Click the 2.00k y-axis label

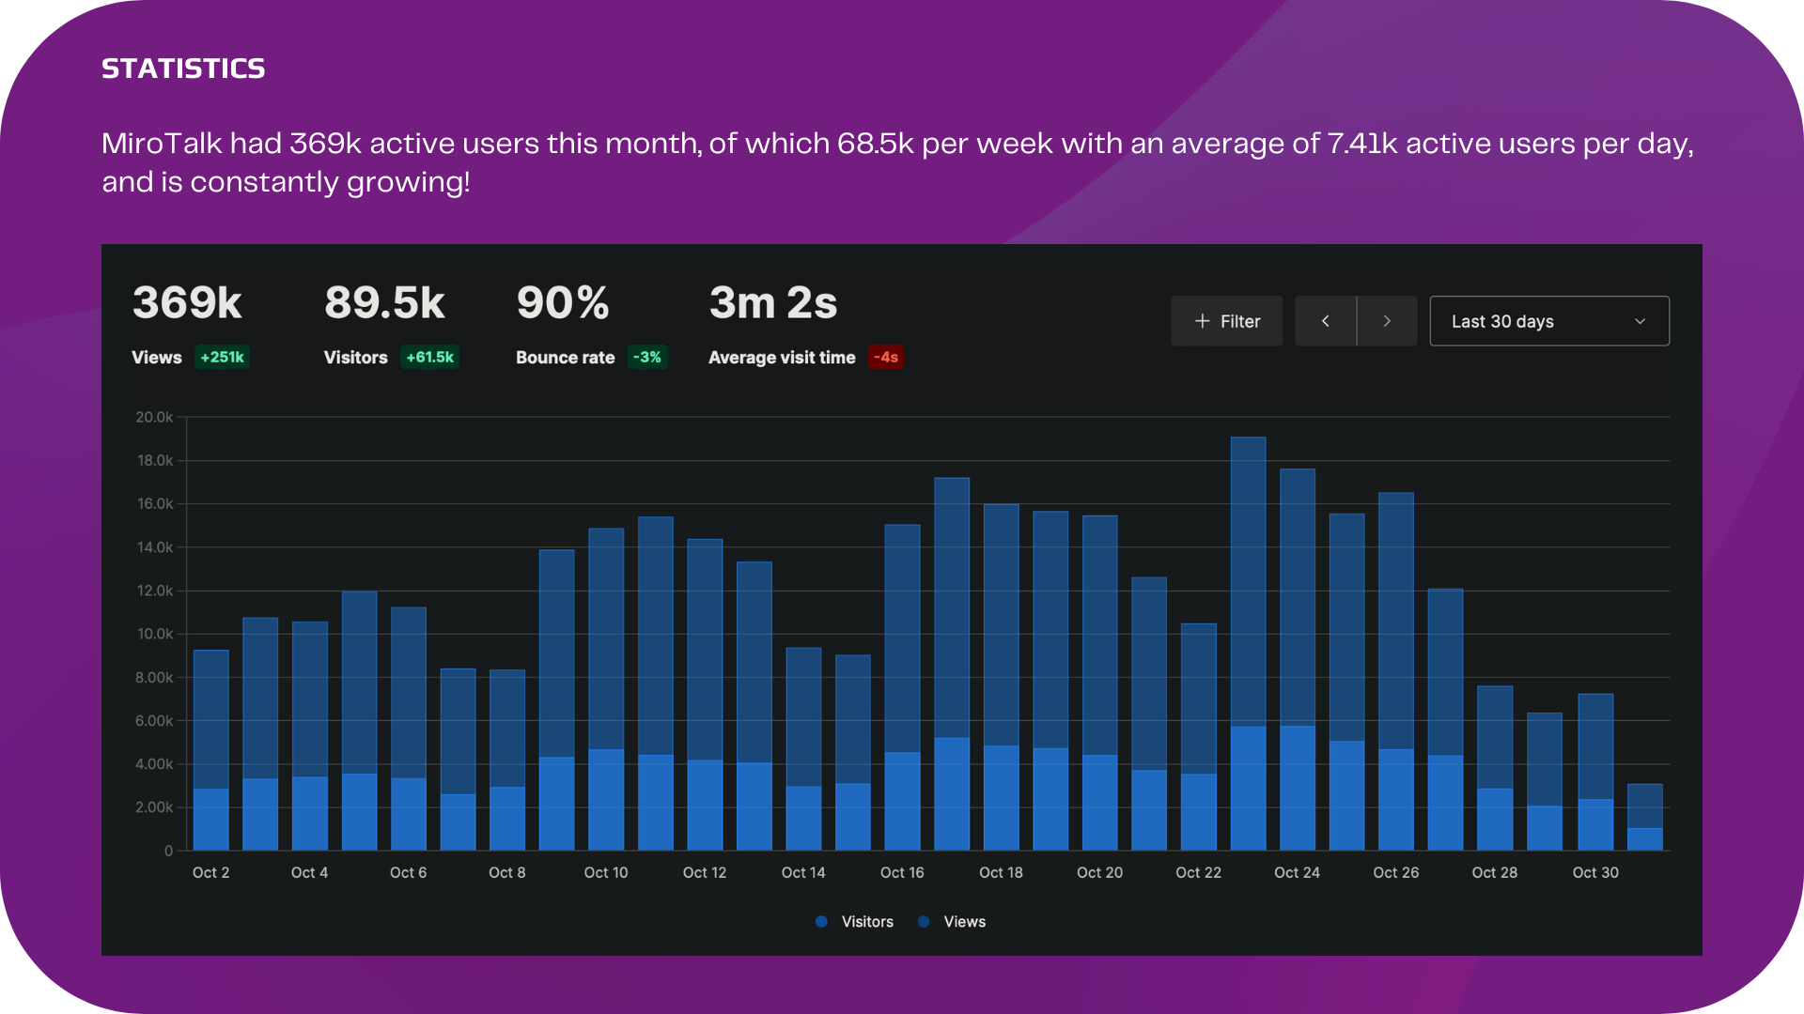coord(154,807)
